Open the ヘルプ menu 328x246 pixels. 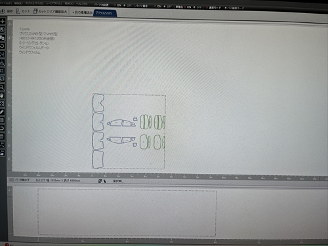(81, 4)
